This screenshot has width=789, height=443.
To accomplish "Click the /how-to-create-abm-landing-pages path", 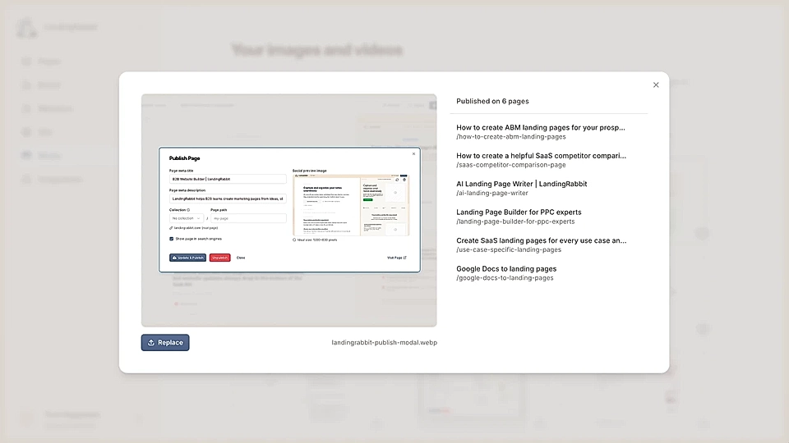I will (x=510, y=137).
